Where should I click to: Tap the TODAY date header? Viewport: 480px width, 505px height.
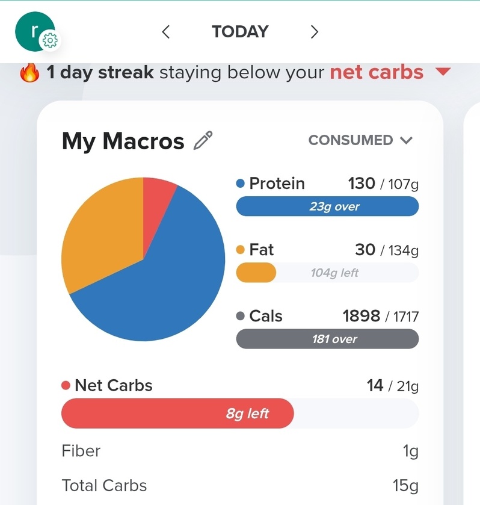(x=240, y=31)
